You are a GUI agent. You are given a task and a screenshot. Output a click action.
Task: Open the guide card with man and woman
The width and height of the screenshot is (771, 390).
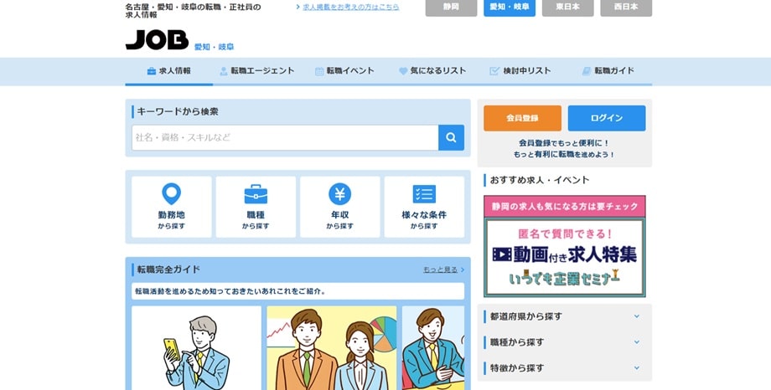tap(331, 348)
